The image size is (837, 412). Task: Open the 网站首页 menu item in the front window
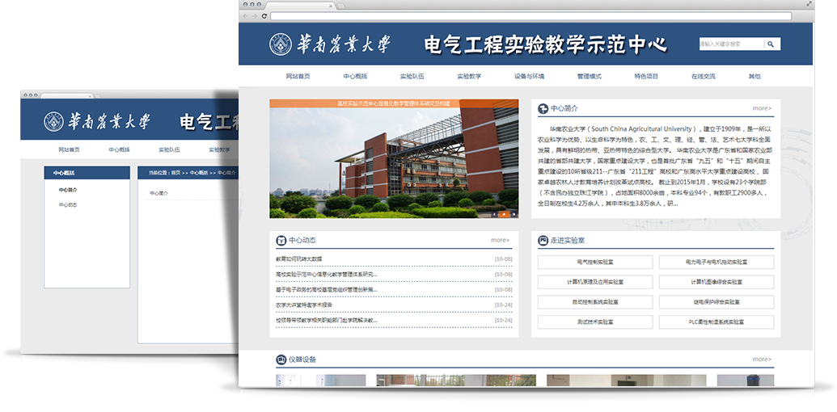(x=298, y=77)
